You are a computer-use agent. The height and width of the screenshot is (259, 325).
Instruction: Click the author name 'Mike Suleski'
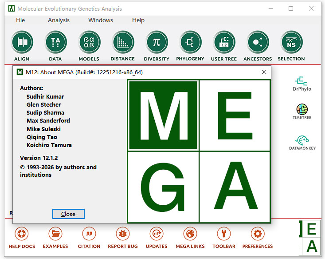(x=43, y=129)
